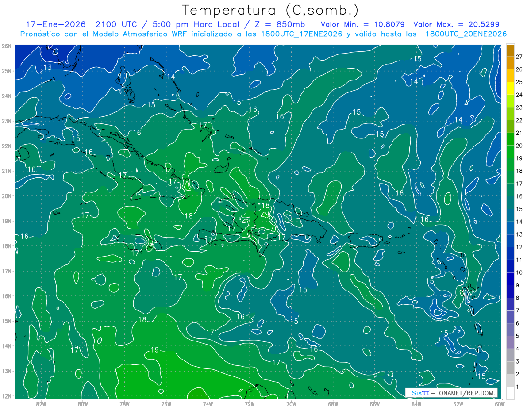Click the 60W longitude axis label
531x410 pixels.
tap(500, 404)
